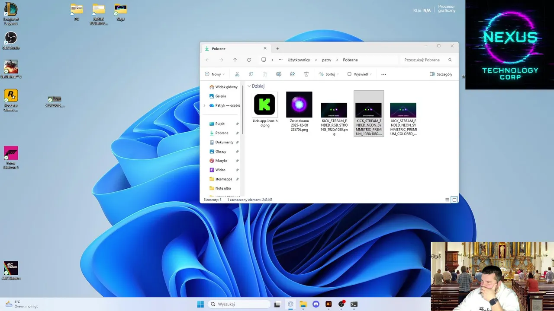Go forward with the right arrow button
554x311 pixels.
tap(221, 60)
